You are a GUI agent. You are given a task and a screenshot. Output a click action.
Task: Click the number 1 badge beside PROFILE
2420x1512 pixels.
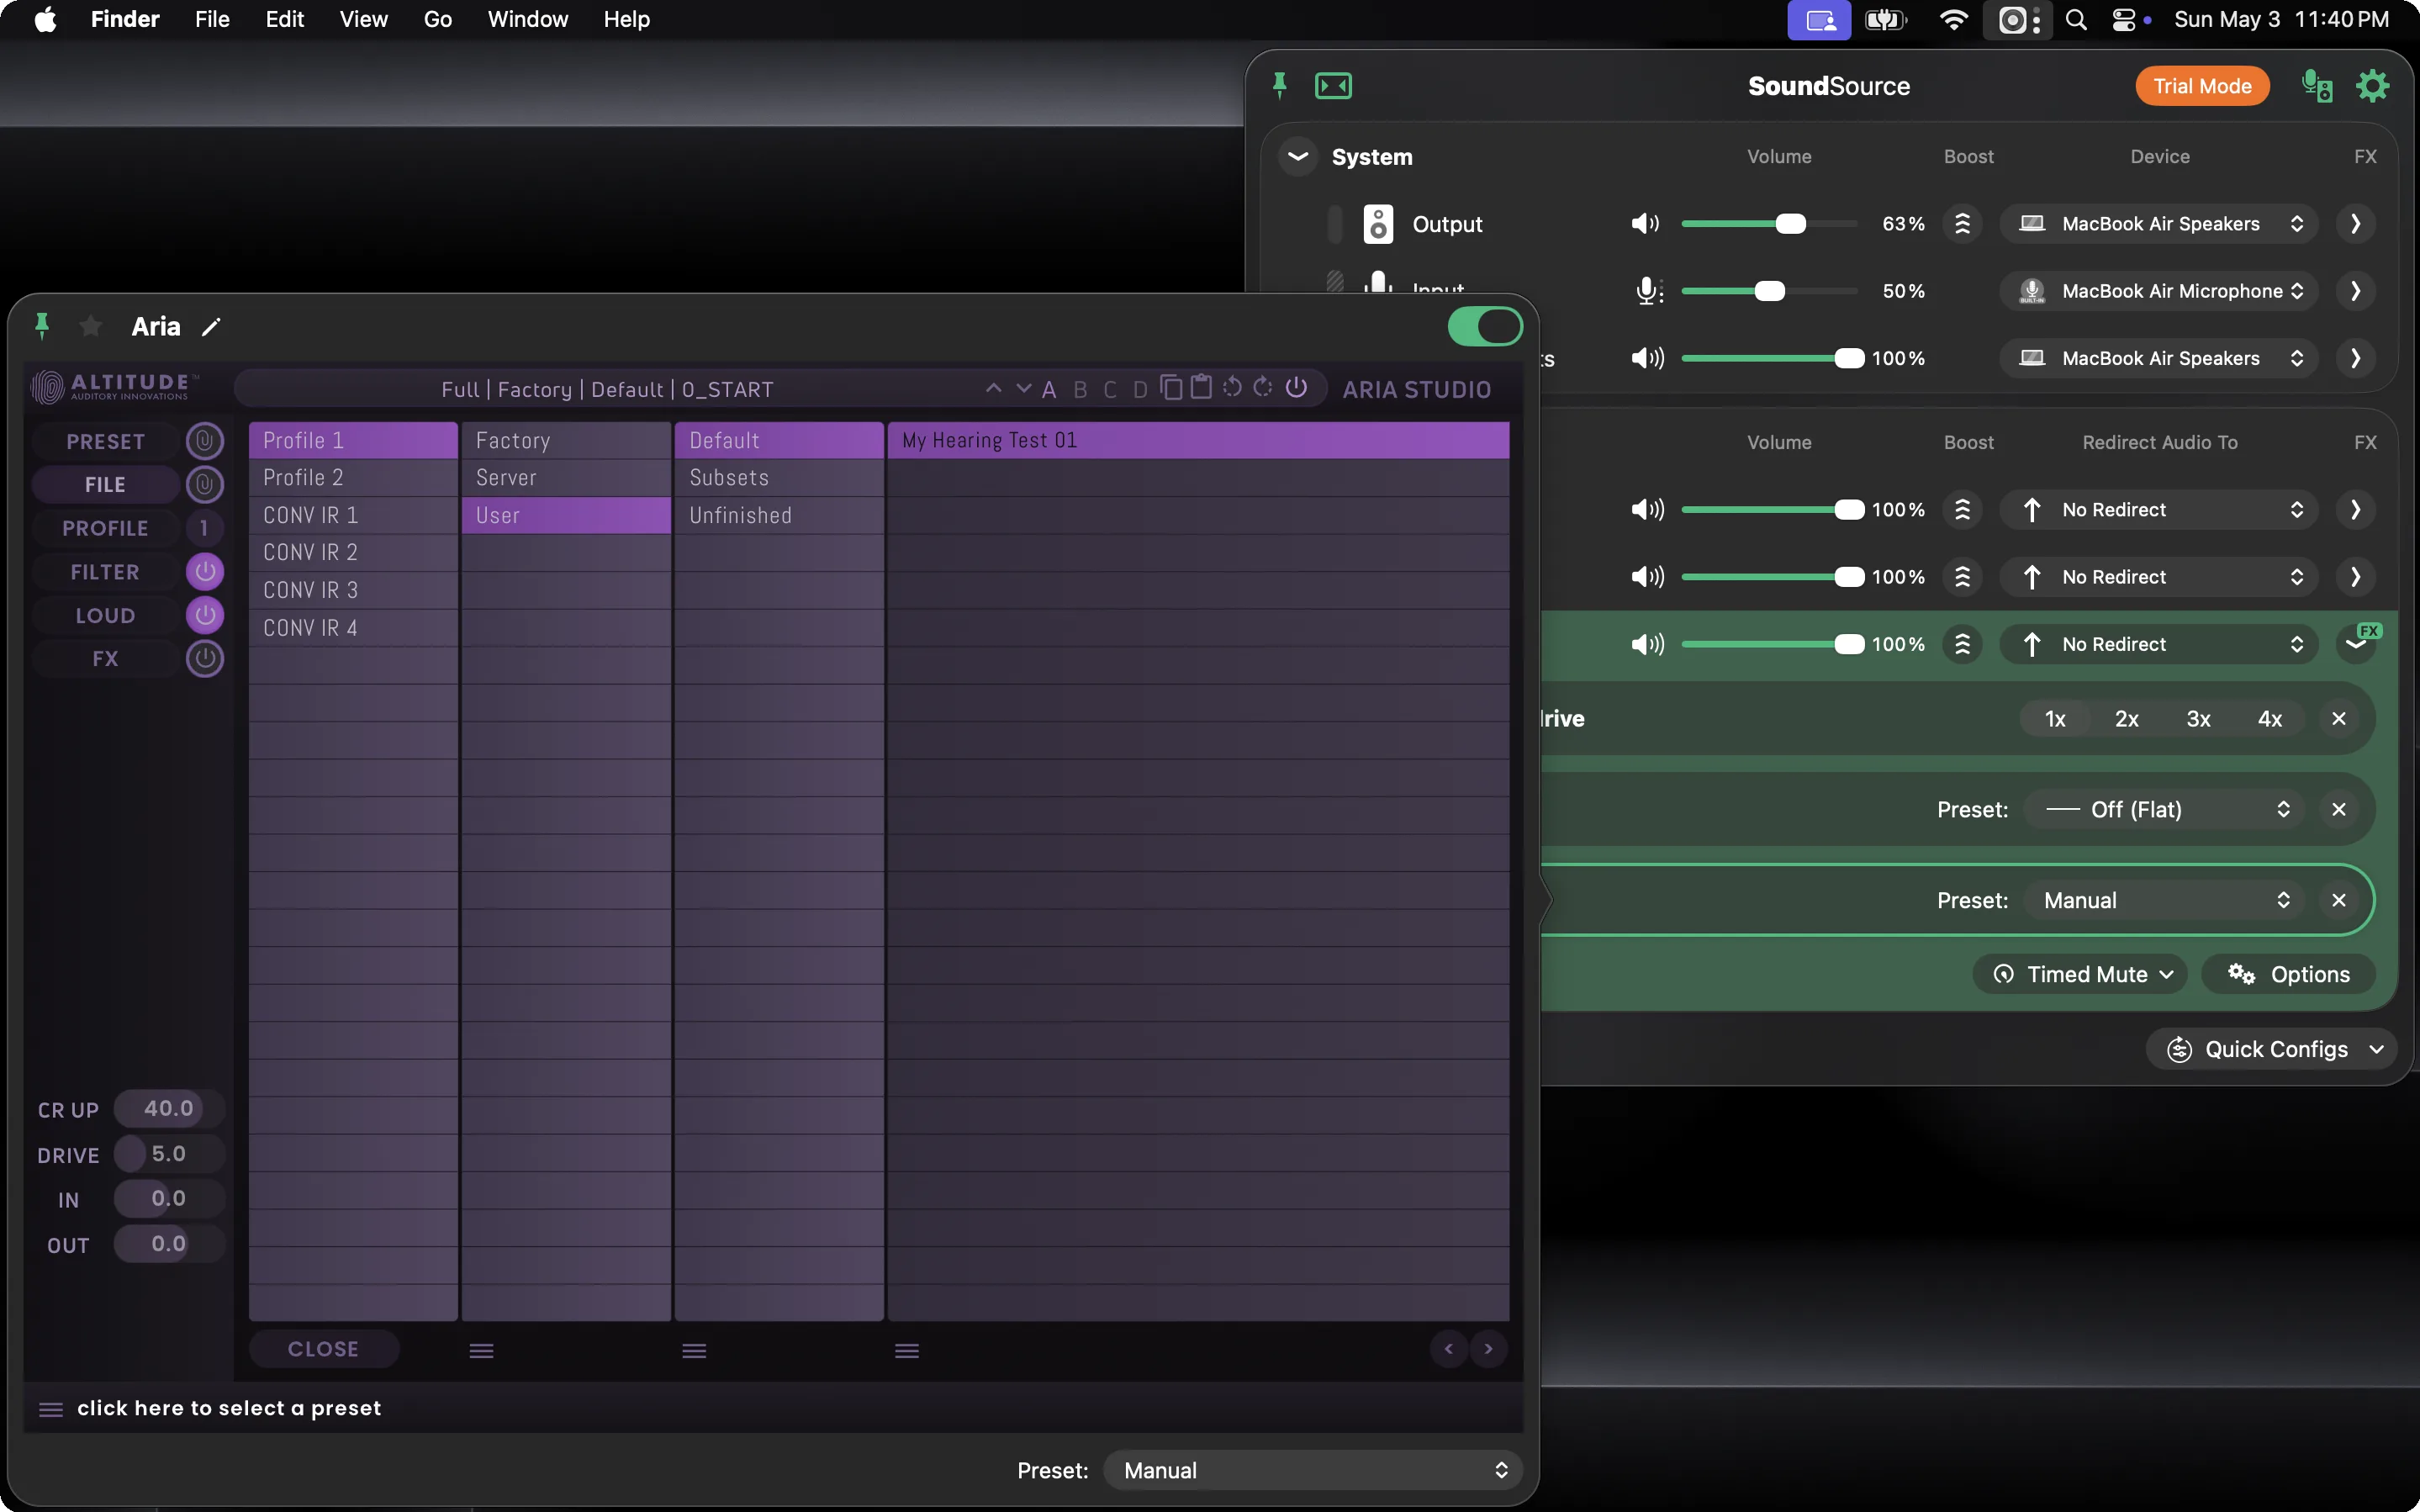pos(205,528)
